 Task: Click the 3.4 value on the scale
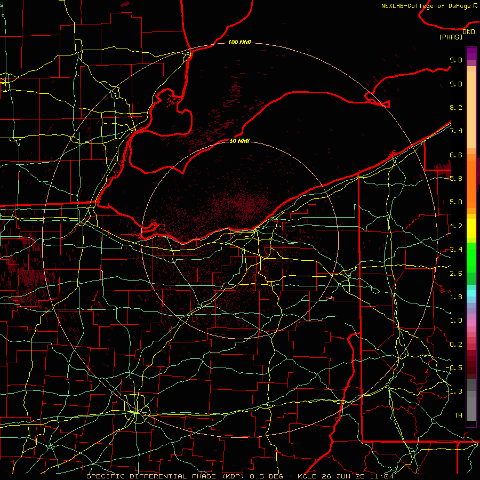[x=456, y=250]
